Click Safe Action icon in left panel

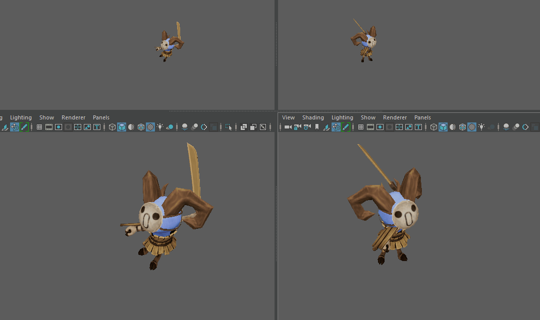tap(87, 127)
